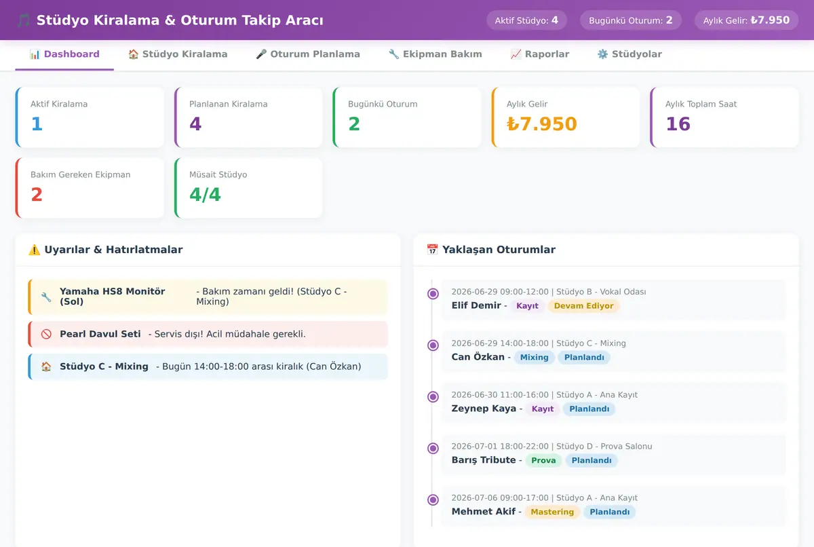Click the timeline dot for Elif Demir session
This screenshot has width=814, height=547.
pos(433,294)
